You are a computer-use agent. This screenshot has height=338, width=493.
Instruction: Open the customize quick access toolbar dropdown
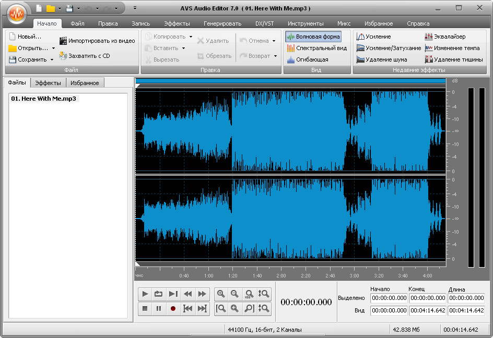[135, 8]
